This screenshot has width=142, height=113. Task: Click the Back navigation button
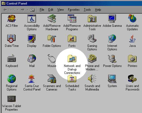click(9, 10)
